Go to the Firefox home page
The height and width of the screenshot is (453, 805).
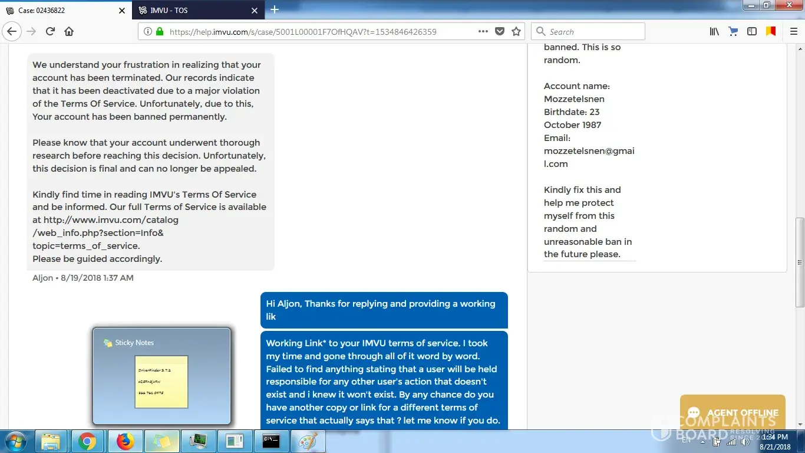[x=69, y=31]
